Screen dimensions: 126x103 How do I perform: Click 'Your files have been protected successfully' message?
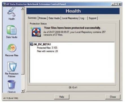[x=72, y=28]
